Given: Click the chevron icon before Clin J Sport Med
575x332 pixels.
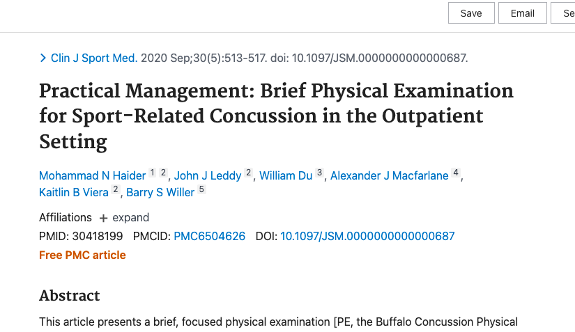Looking at the screenshot, I should tap(43, 58).
